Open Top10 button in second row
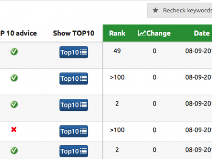212x159 pixels. pos(74,79)
